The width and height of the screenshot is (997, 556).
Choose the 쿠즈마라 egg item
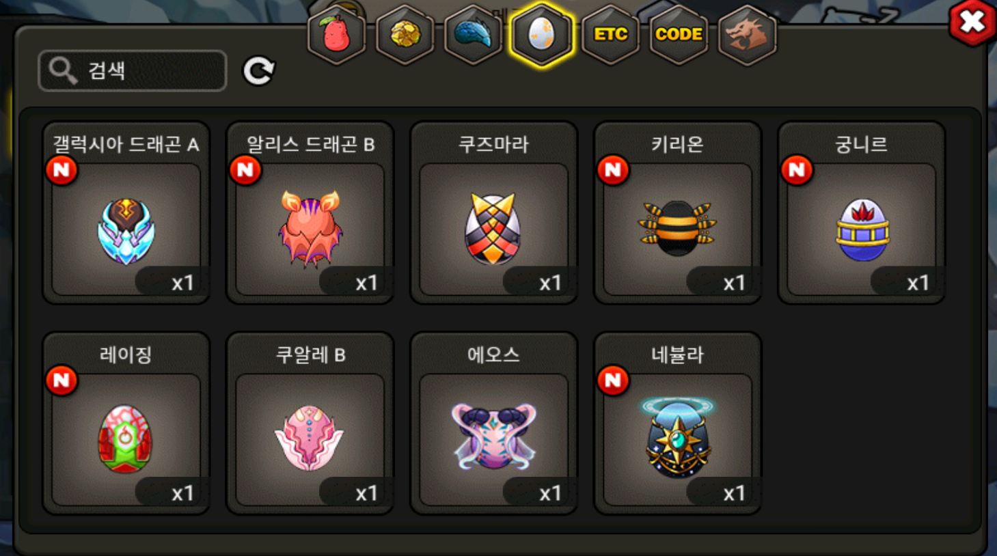(493, 212)
